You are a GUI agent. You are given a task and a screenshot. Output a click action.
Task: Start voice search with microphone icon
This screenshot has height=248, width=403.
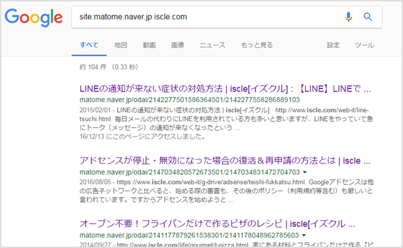tap(348, 17)
